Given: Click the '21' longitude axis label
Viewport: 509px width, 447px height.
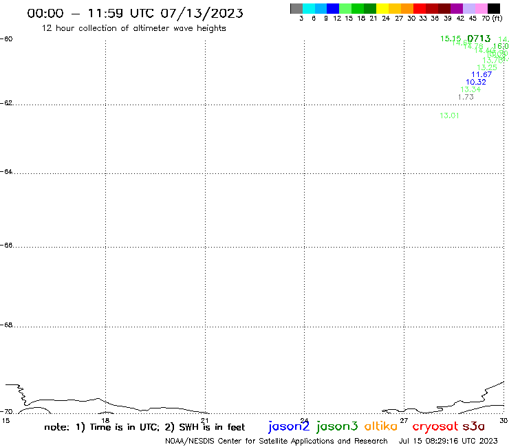Looking at the screenshot, I should click(x=205, y=421).
